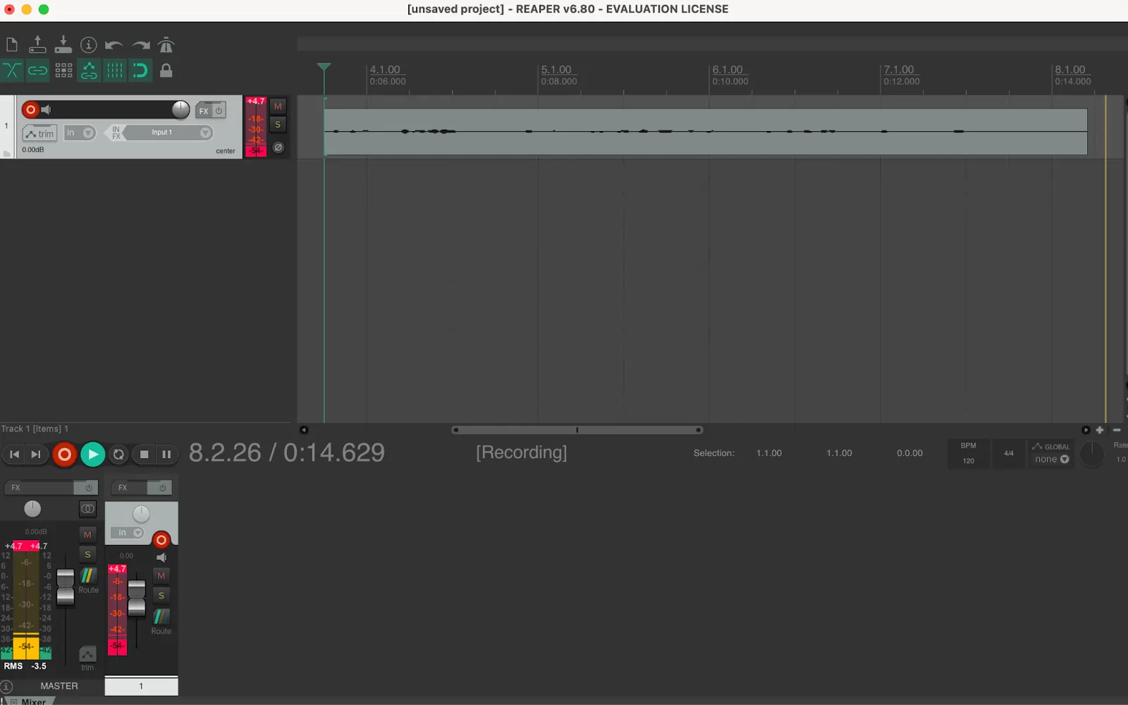Click the trim envelope button on track 1

(39, 133)
